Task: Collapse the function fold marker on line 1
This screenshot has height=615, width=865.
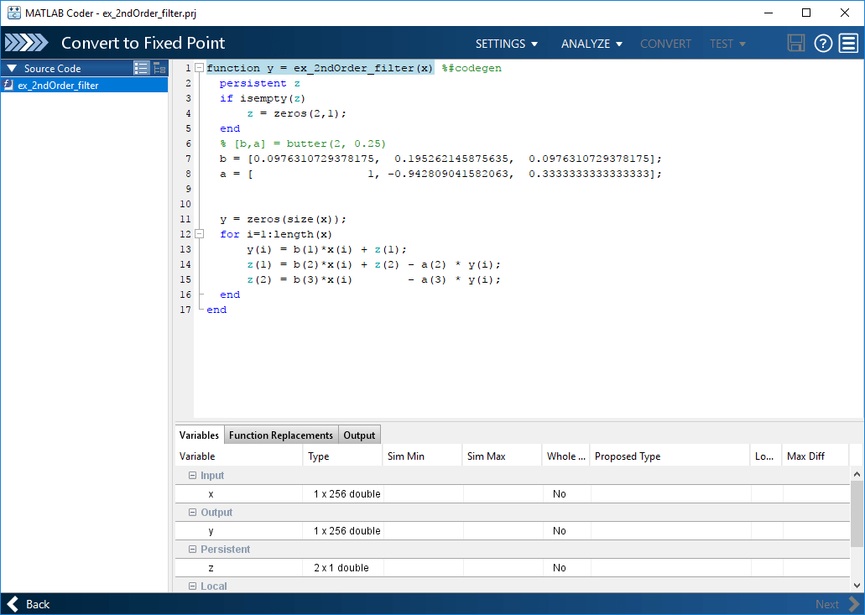Action: pos(200,68)
